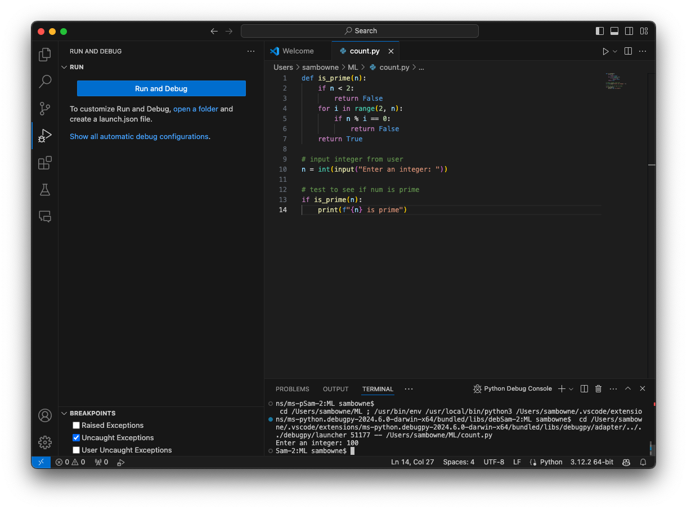Open the Run Python File dropdown arrow
The width and height of the screenshot is (687, 510).
(x=615, y=51)
